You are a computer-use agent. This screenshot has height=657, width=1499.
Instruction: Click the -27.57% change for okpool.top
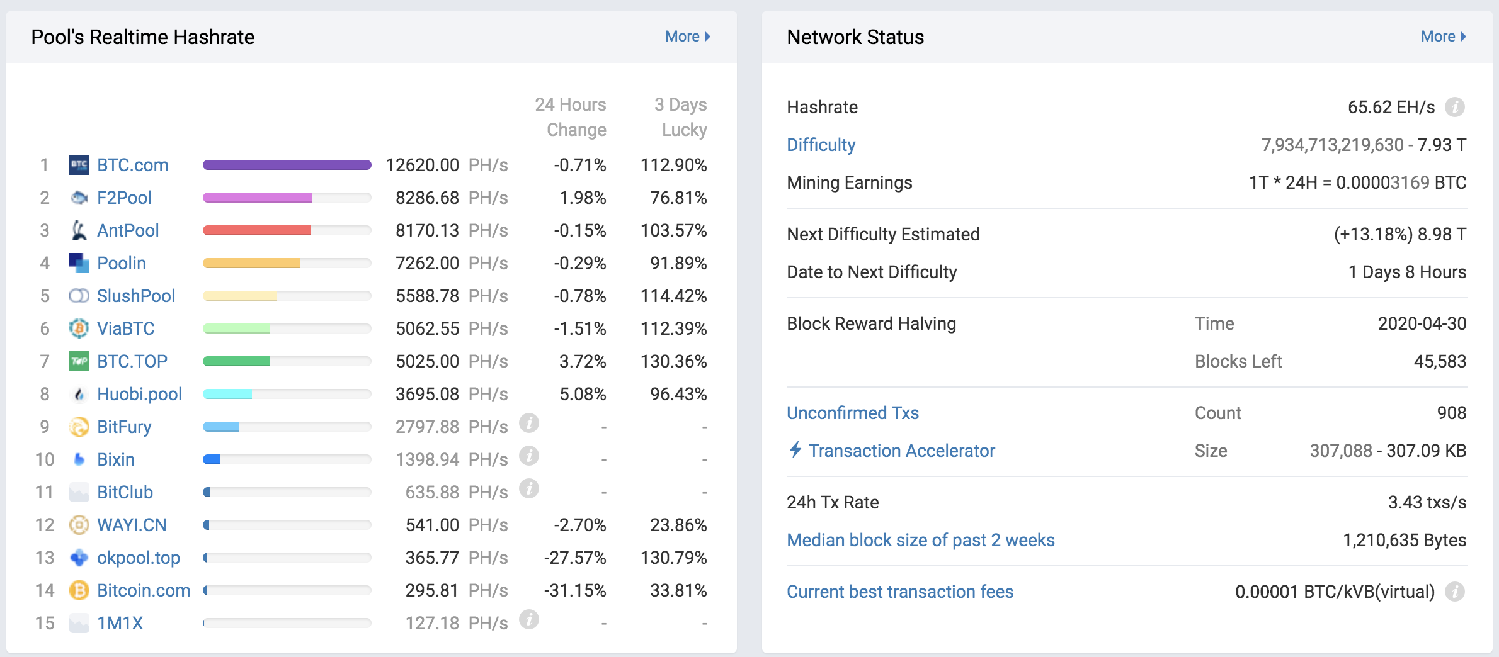(x=575, y=558)
